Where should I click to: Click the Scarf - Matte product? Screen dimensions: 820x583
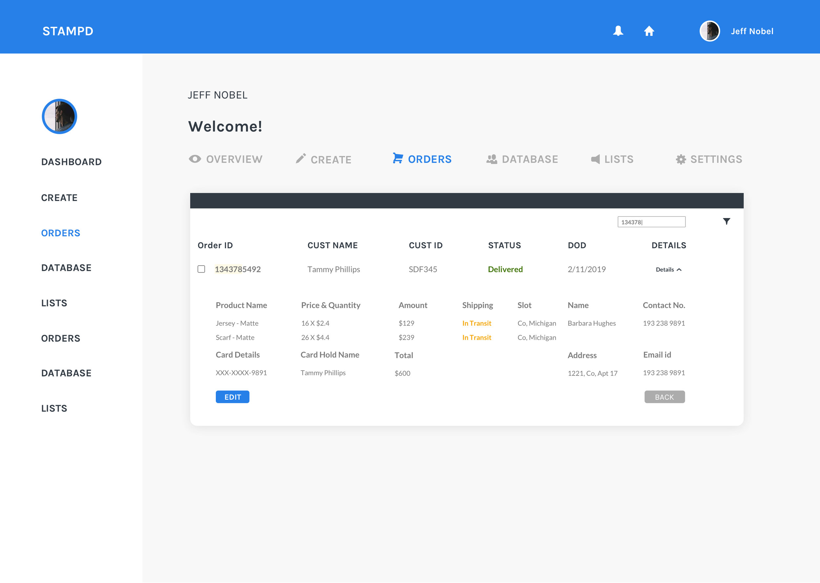(x=235, y=337)
